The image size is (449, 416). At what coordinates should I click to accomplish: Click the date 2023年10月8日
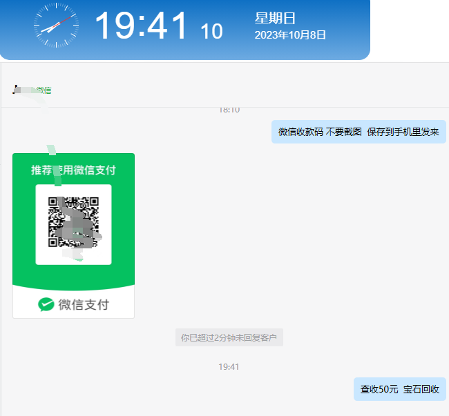290,35
